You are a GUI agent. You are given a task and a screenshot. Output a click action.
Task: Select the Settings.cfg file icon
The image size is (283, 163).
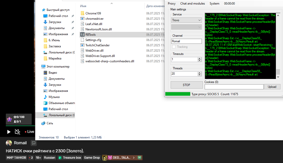pyautogui.click(x=82, y=40)
